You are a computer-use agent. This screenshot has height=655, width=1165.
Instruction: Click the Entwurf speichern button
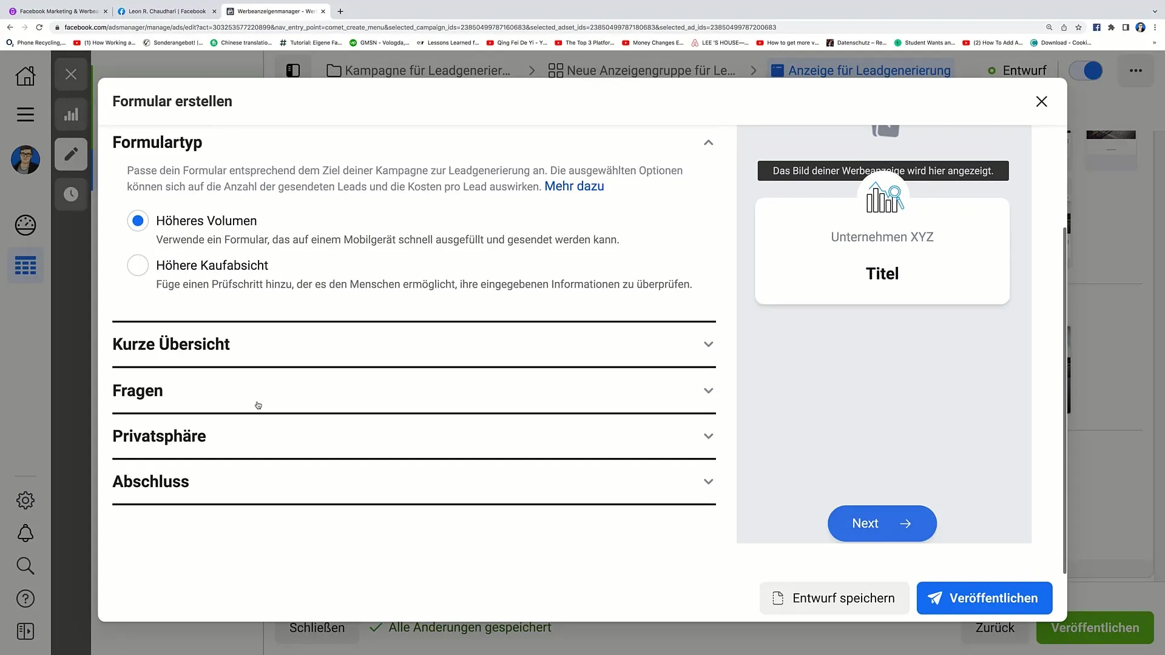pos(833,598)
